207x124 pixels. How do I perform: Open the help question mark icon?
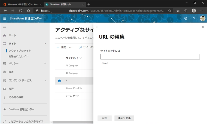[x=194, y=18]
